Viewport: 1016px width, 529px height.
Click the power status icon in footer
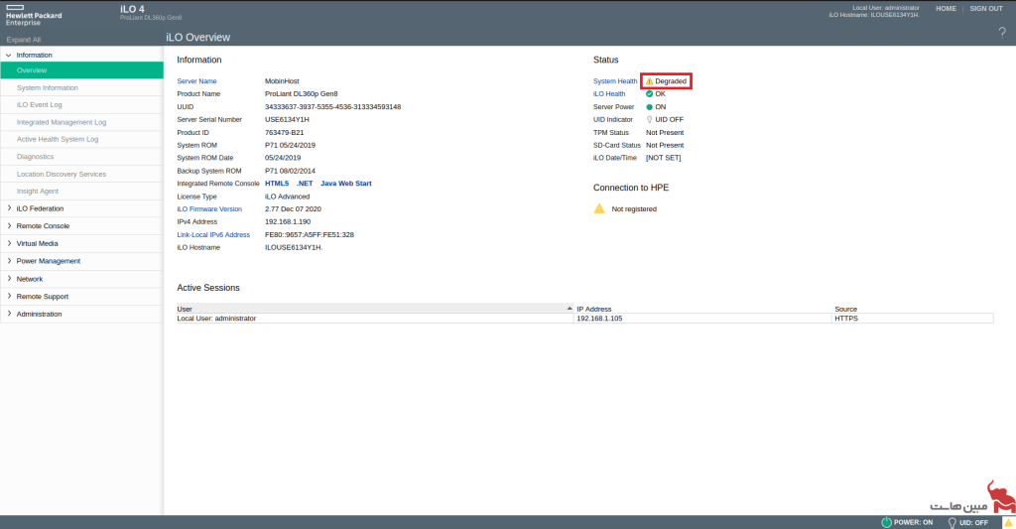click(886, 522)
